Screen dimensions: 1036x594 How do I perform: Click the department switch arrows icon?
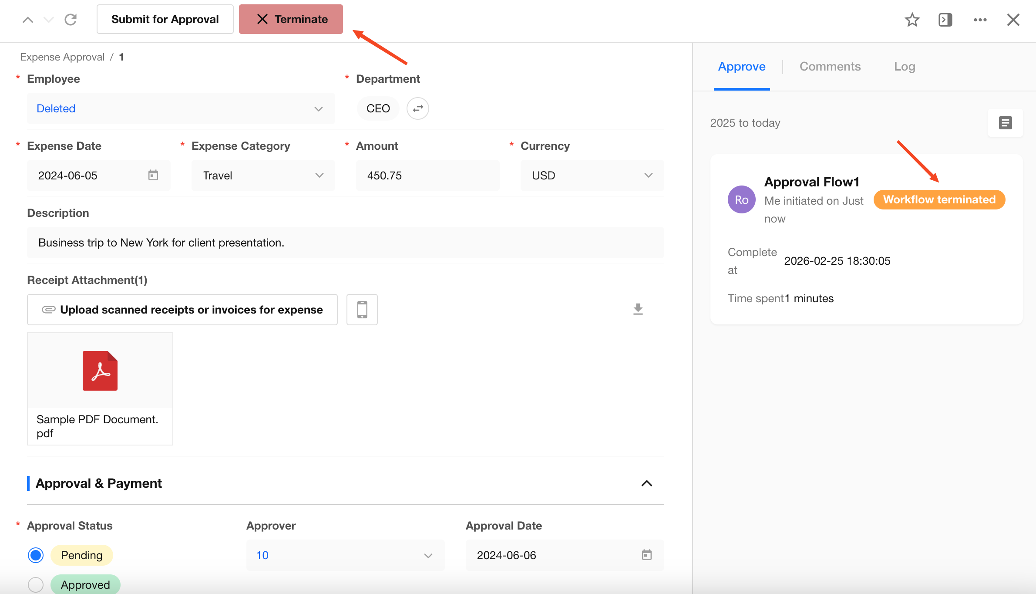pos(417,108)
